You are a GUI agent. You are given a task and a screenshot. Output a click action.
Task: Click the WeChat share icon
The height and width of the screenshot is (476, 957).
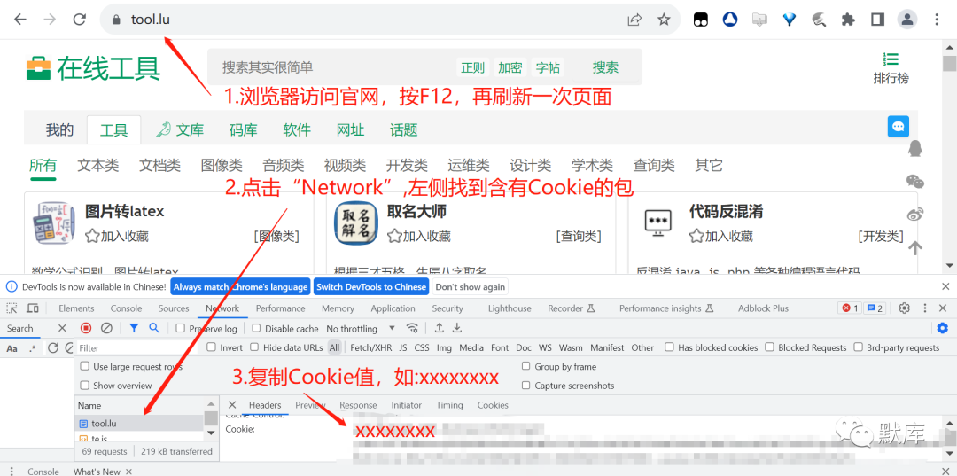coord(914,181)
